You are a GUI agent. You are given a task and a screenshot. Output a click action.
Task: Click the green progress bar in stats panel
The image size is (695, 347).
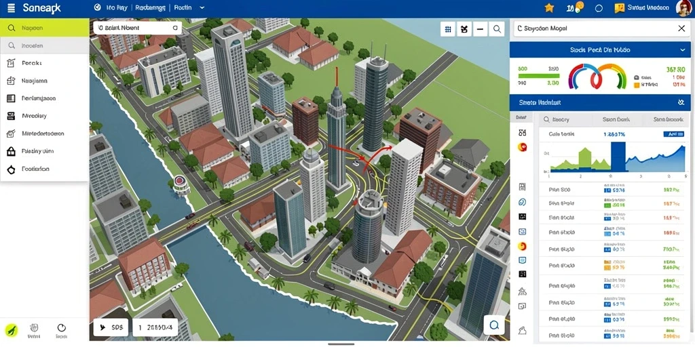(538, 76)
